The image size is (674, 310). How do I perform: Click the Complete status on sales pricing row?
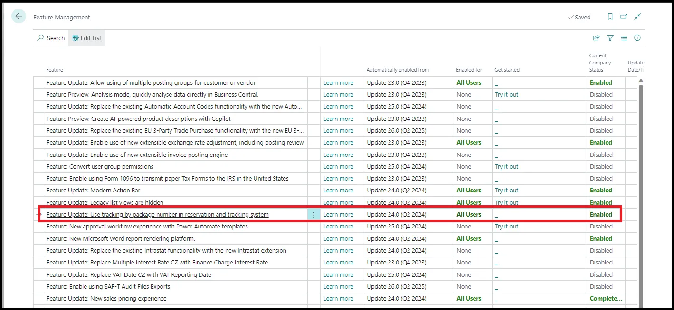pyautogui.click(x=606, y=299)
